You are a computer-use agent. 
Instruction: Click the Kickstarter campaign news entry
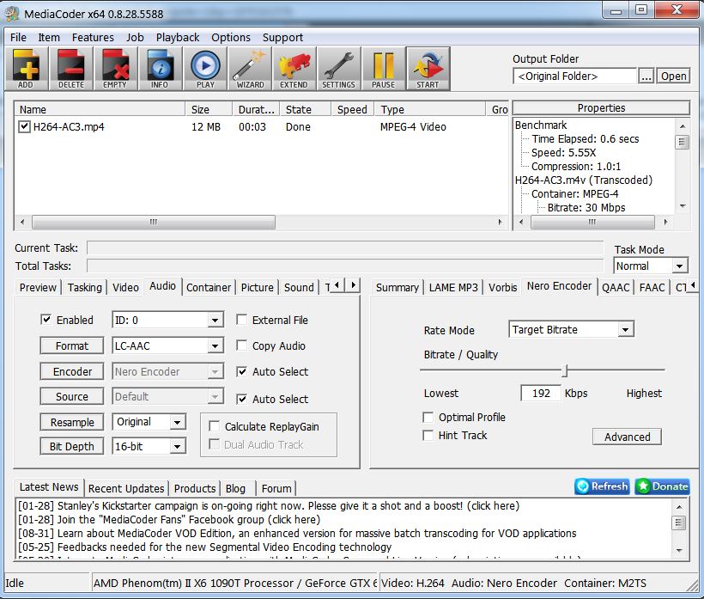pyautogui.click(x=269, y=505)
